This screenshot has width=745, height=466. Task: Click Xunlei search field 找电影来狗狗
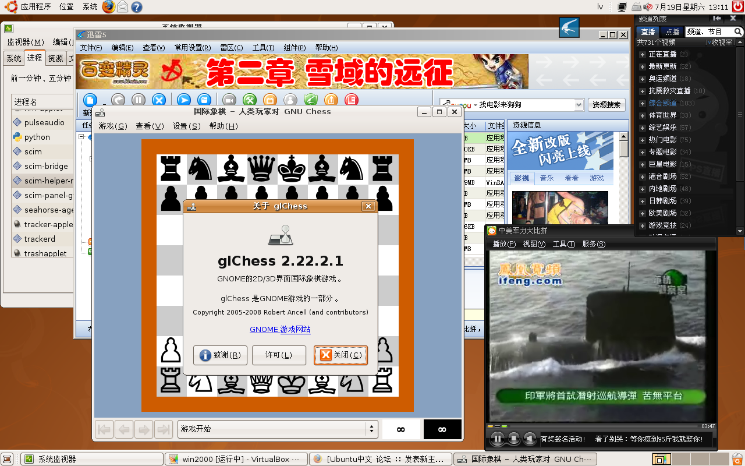tap(526, 105)
